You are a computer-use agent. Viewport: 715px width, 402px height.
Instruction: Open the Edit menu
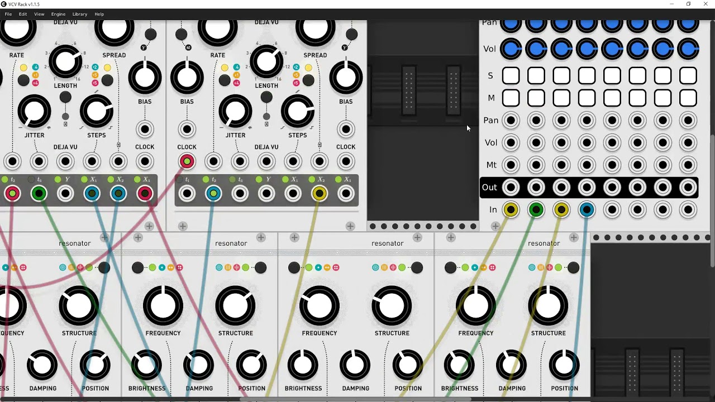click(23, 14)
